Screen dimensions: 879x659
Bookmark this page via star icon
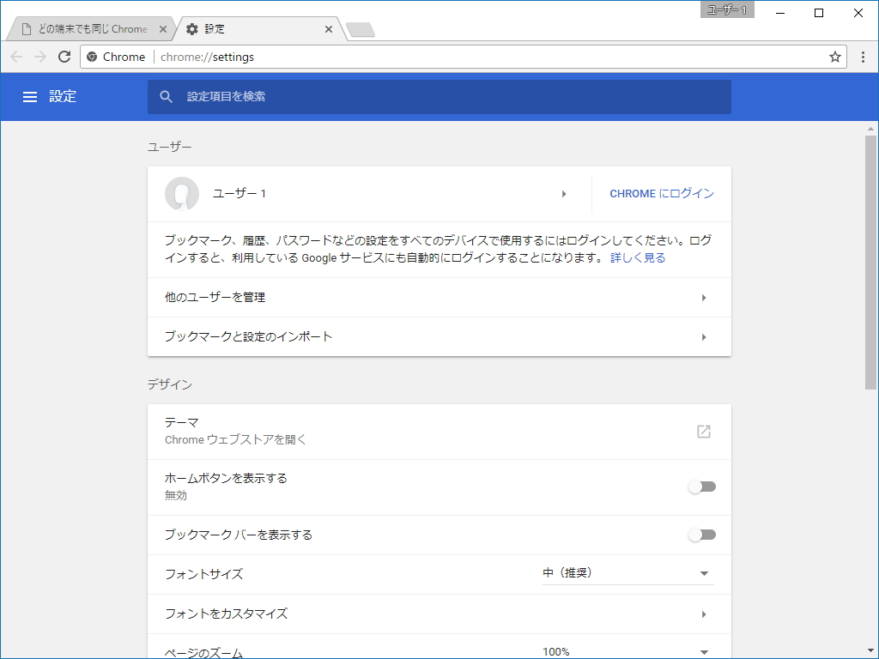pos(835,57)
